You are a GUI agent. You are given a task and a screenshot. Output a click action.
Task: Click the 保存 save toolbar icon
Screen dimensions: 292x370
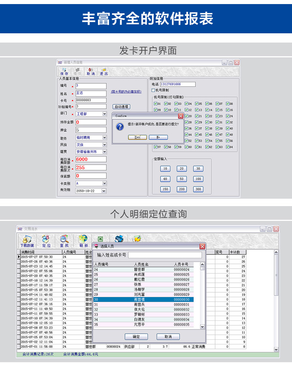pyautogui.click(x=64, y=71)
